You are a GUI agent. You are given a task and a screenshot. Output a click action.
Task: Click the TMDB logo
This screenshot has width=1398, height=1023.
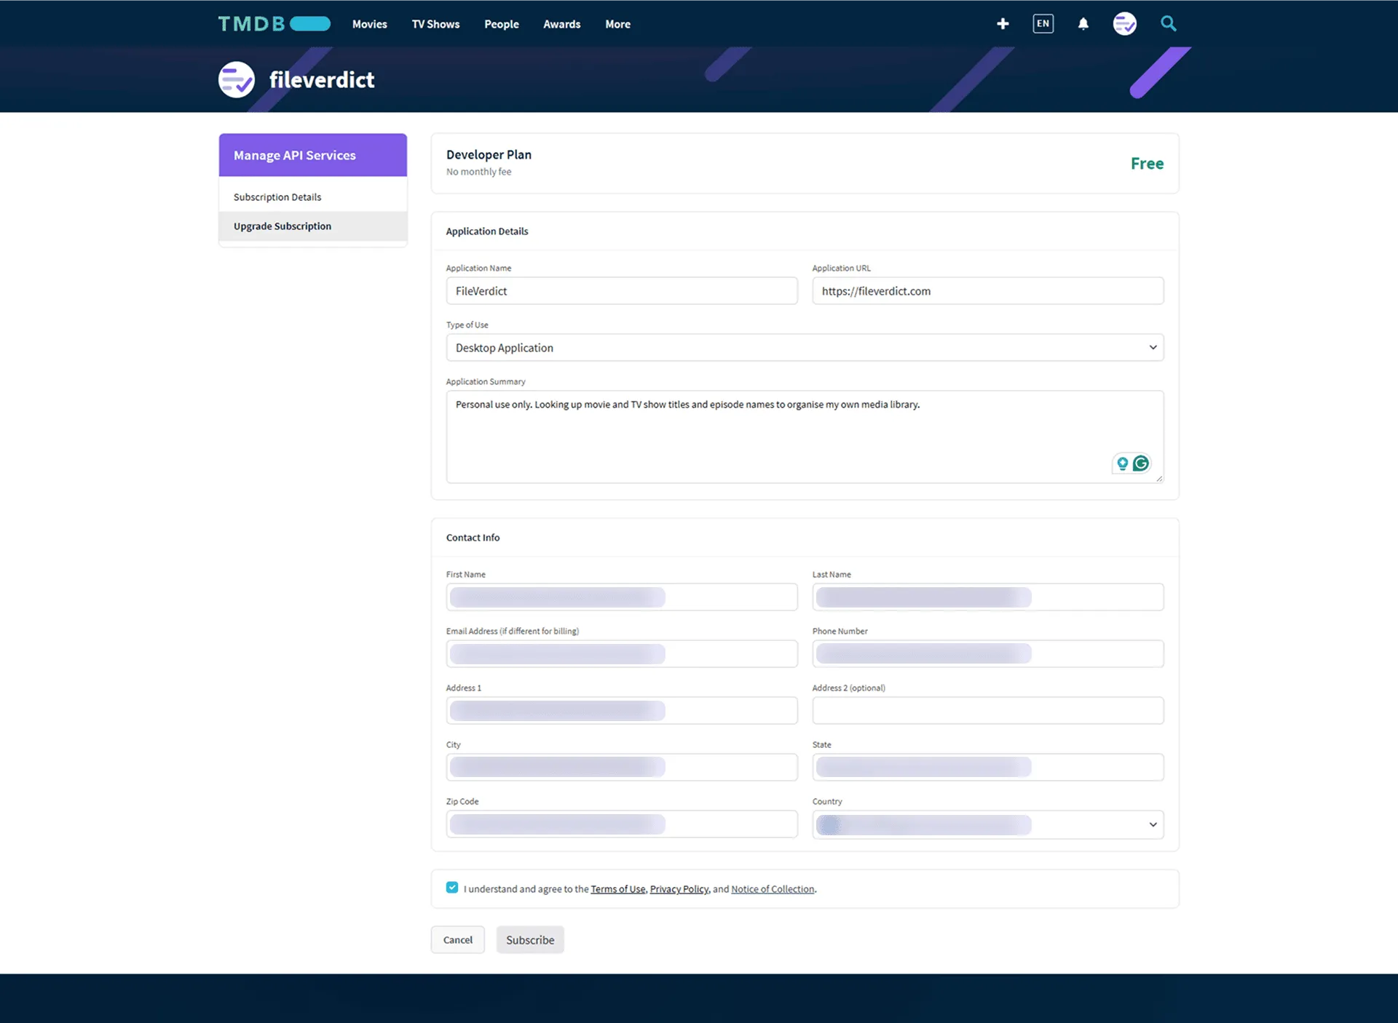[275, 24]
